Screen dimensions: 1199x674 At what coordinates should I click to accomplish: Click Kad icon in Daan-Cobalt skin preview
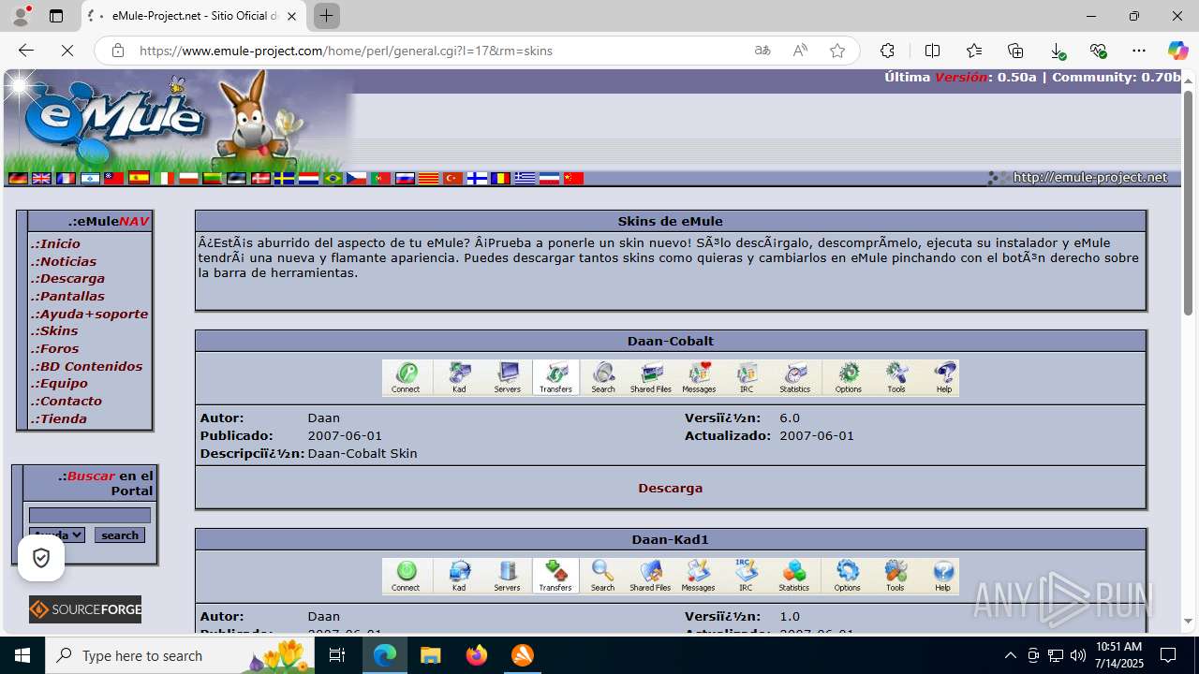click(x=459, y=377)
